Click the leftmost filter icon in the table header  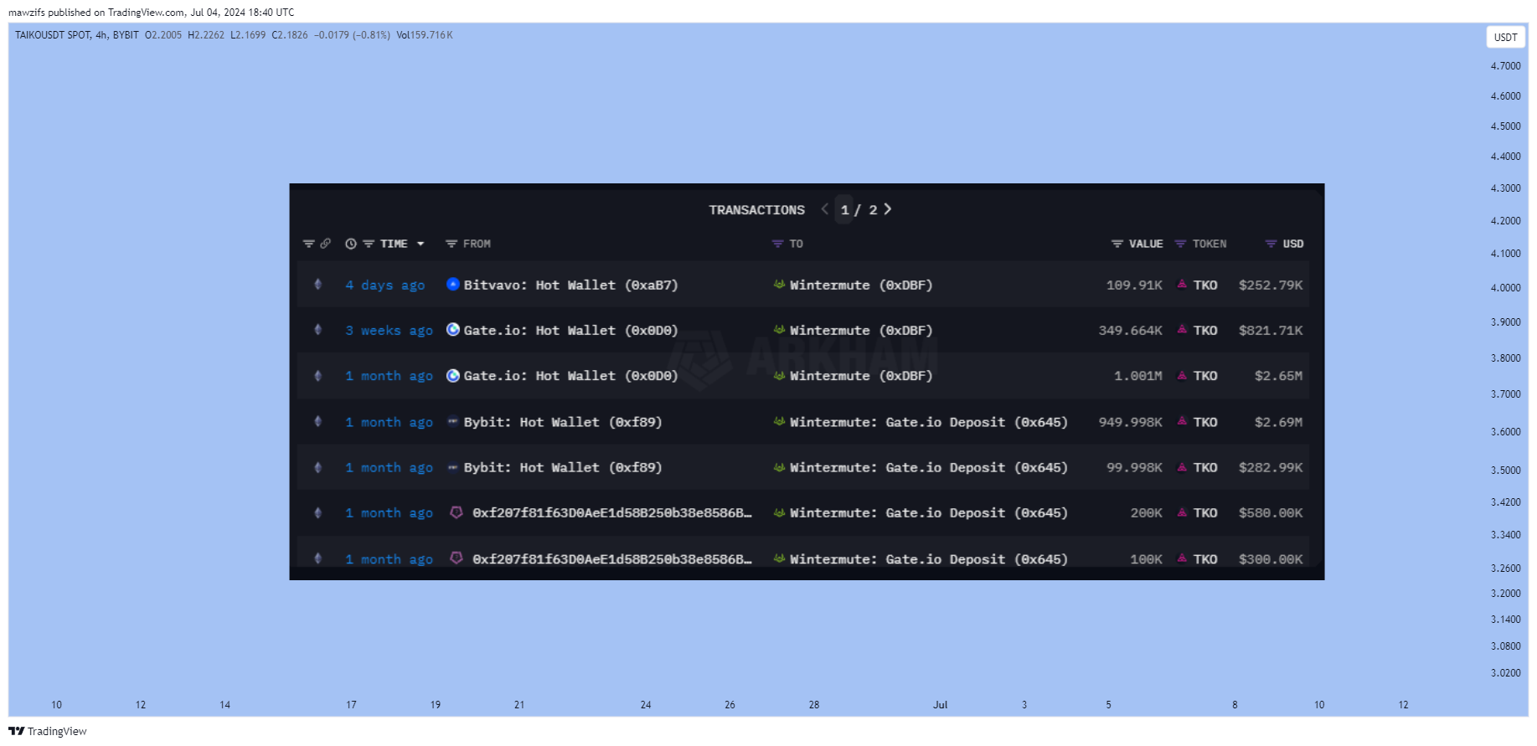click(308, 244)
